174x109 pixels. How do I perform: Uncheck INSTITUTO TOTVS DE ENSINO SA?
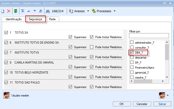tap(6, 42)
